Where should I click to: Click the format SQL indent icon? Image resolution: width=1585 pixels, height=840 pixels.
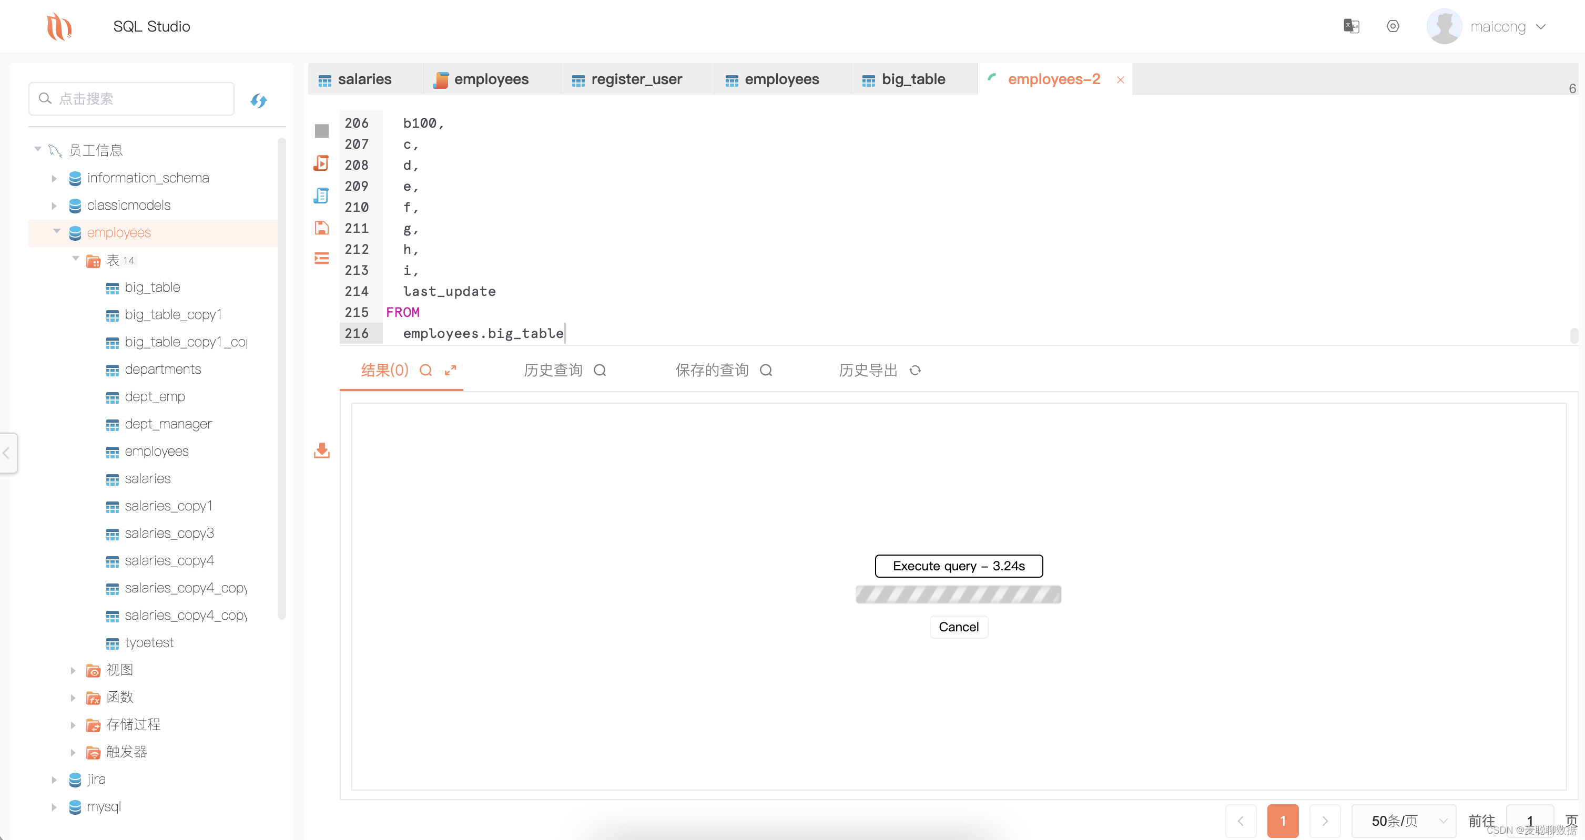click(x=321, y=258)
